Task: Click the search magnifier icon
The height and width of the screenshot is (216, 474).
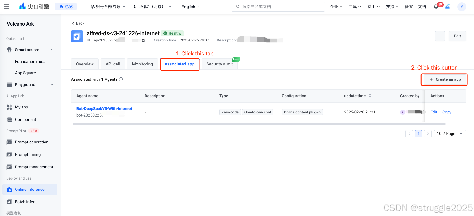Action: point(238,7)
